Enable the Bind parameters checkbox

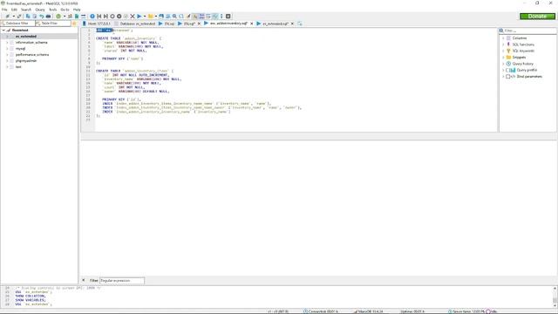(x=507, y=77)
